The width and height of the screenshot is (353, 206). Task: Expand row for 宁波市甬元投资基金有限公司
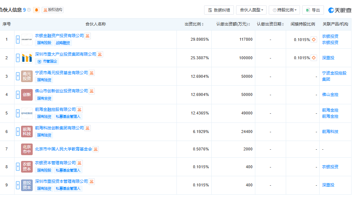(x=18, y=76)
